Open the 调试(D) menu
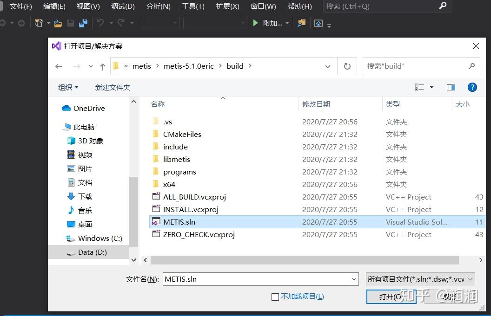Image resolution: width=491 pixels, height=316 pixels. point(122,6)
